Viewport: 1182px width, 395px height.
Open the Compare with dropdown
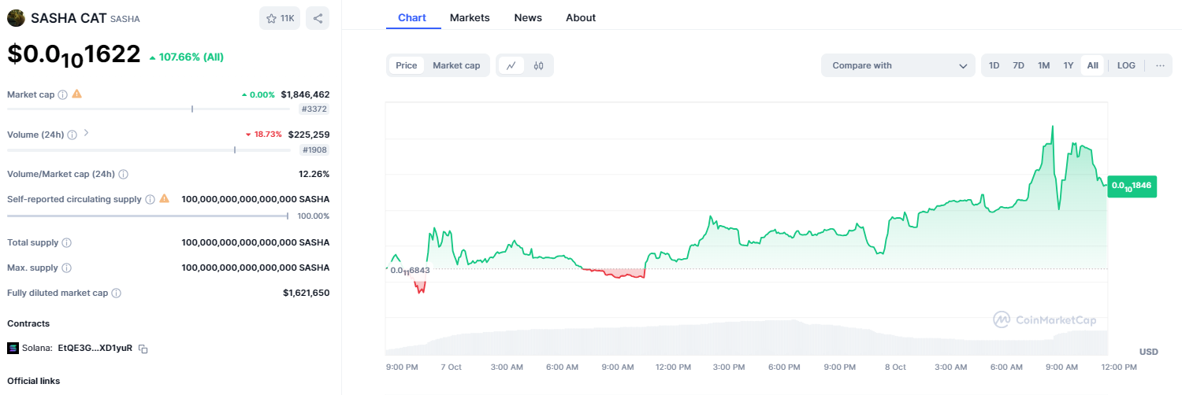898,65
